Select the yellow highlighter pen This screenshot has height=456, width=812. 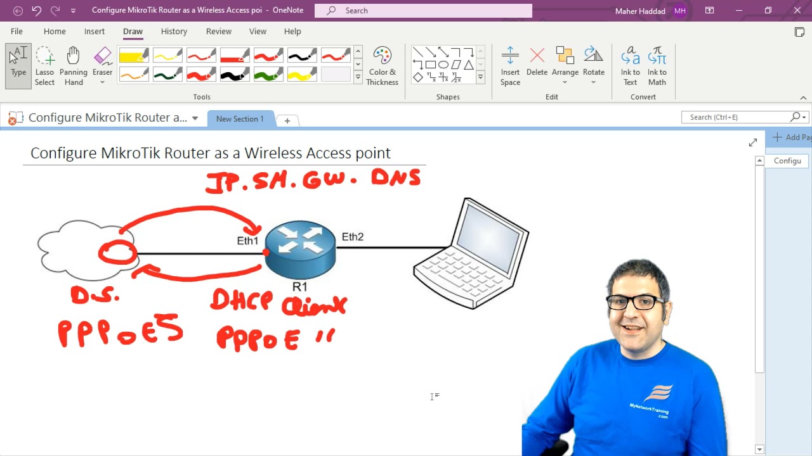134,55
